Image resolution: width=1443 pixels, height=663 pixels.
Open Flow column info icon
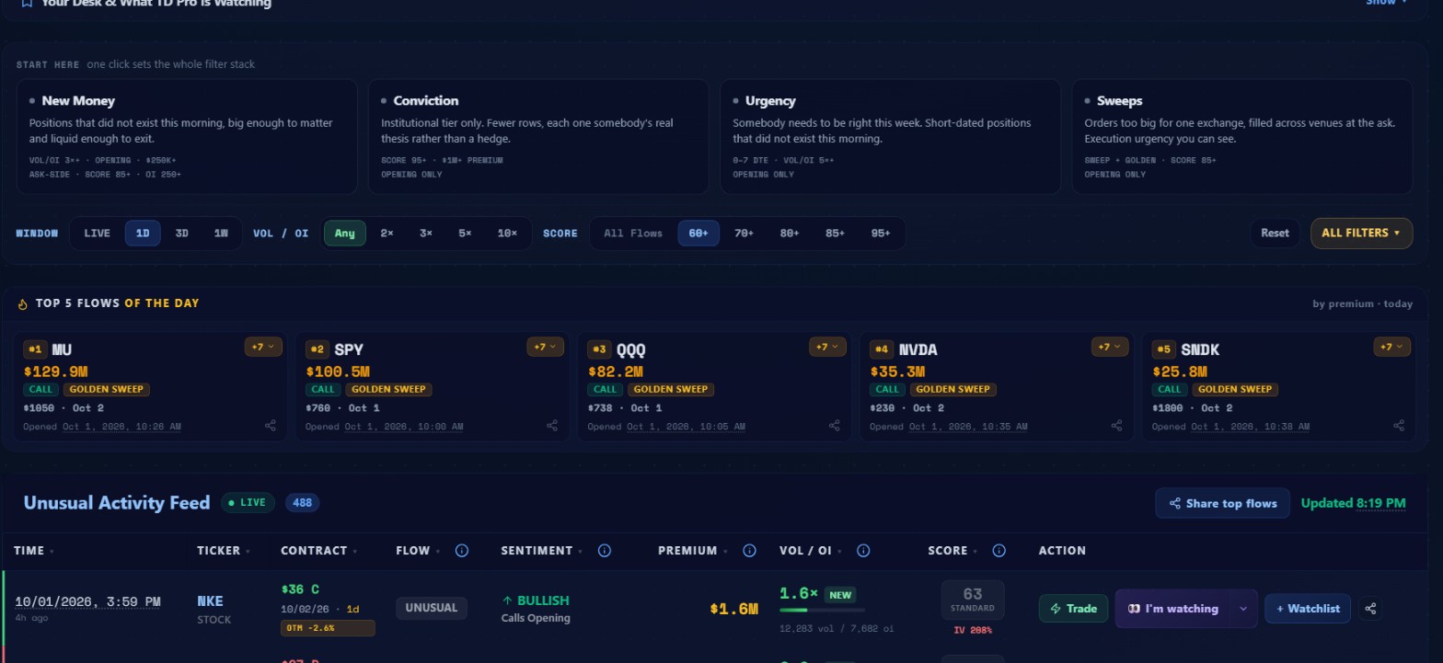(x=462, y=551)
